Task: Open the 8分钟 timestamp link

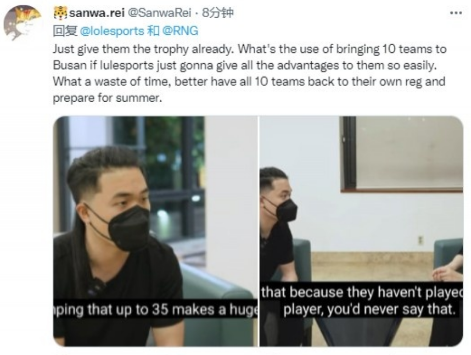Action: click(217, 13)
